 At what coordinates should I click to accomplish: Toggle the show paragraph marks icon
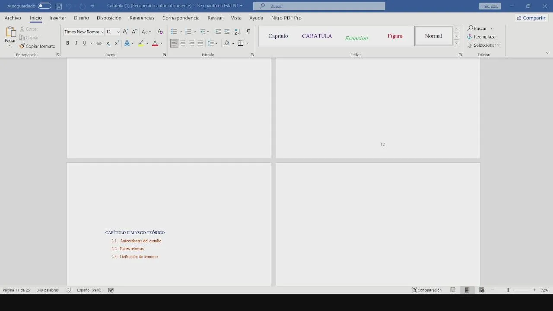click(x=248, y=32)
